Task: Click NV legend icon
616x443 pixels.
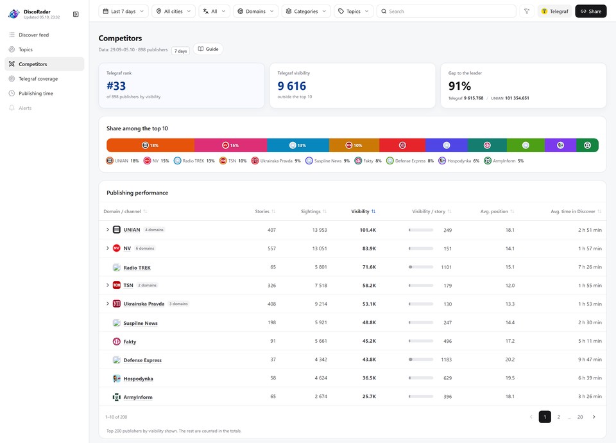Action: [x=148, y=161]
